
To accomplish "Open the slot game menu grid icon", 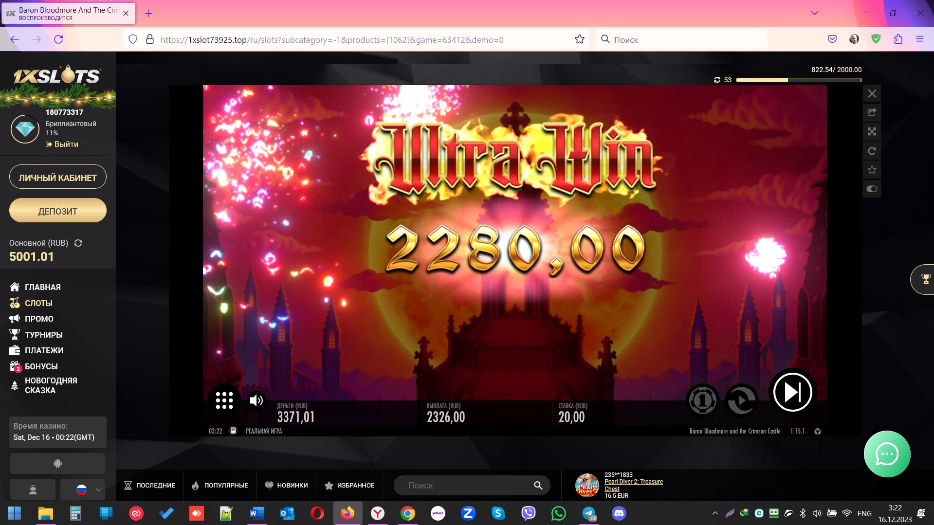I will pyautogui.click(x=224, y=400).
